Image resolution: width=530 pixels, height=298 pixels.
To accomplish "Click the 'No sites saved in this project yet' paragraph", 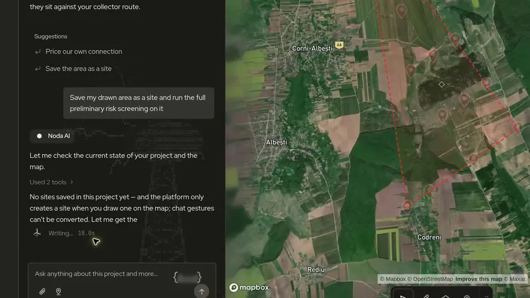I will pos(121,208).
